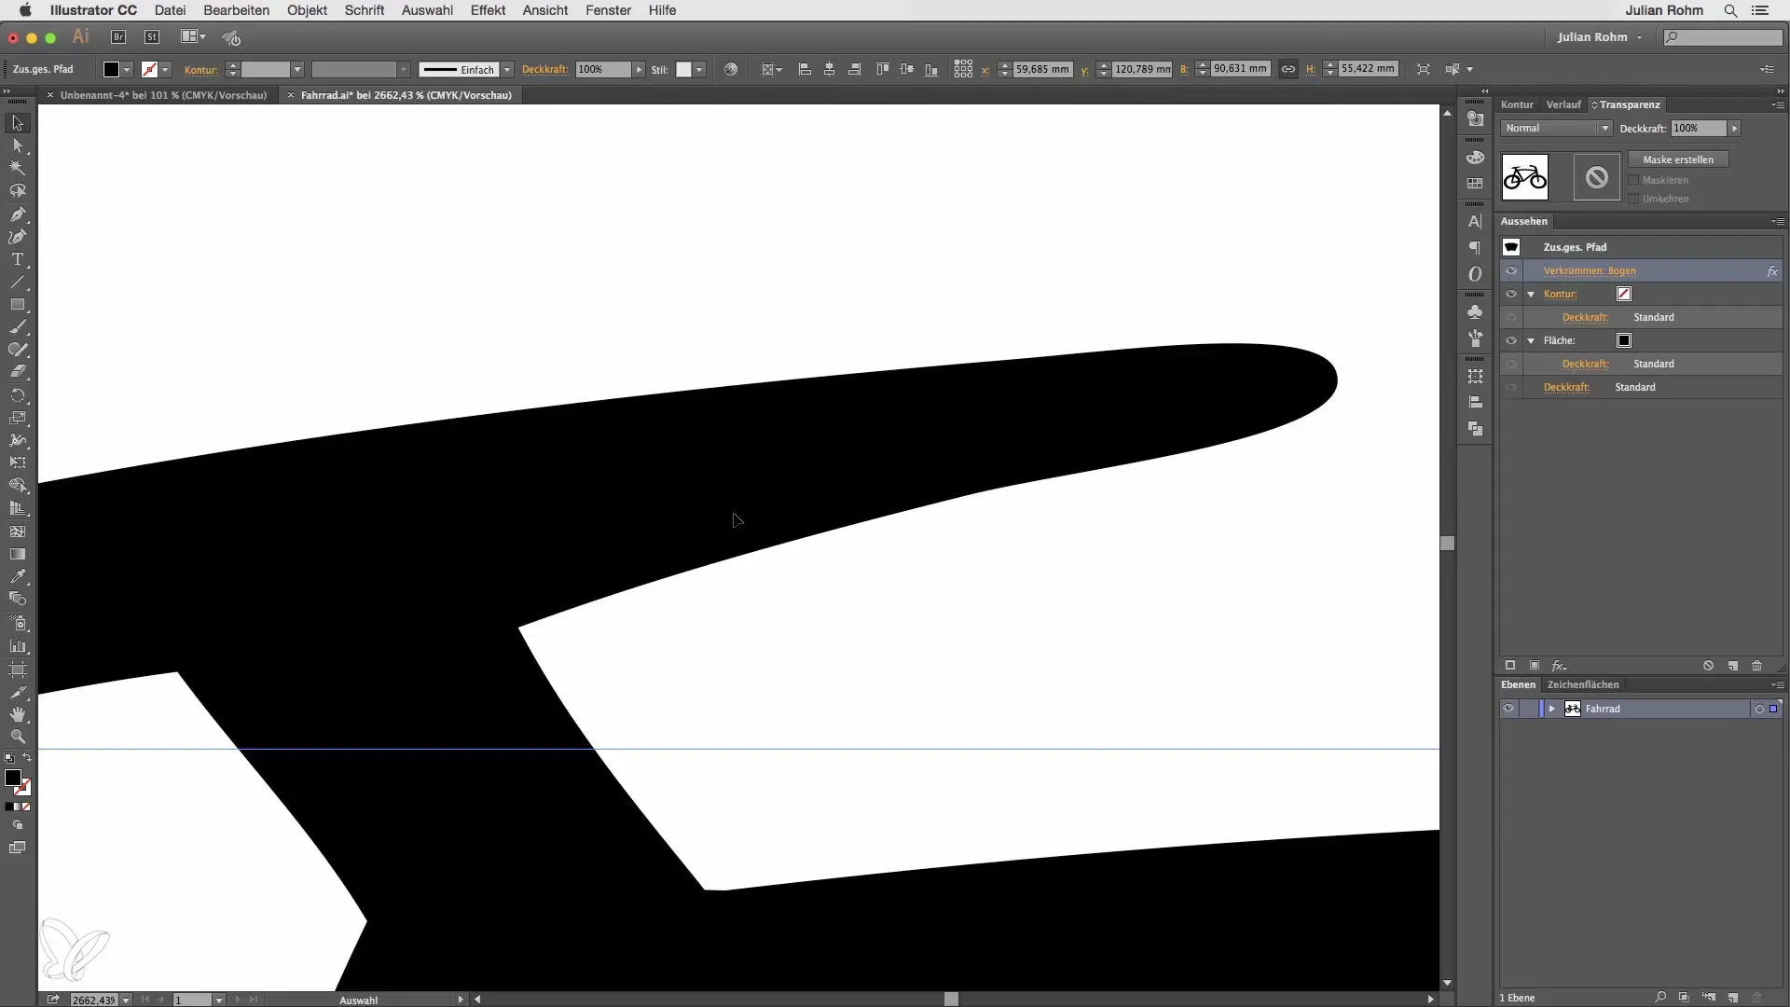Select the Hand tool
Viewport: 1790px width, 1007px height.
tap(18, 714)
